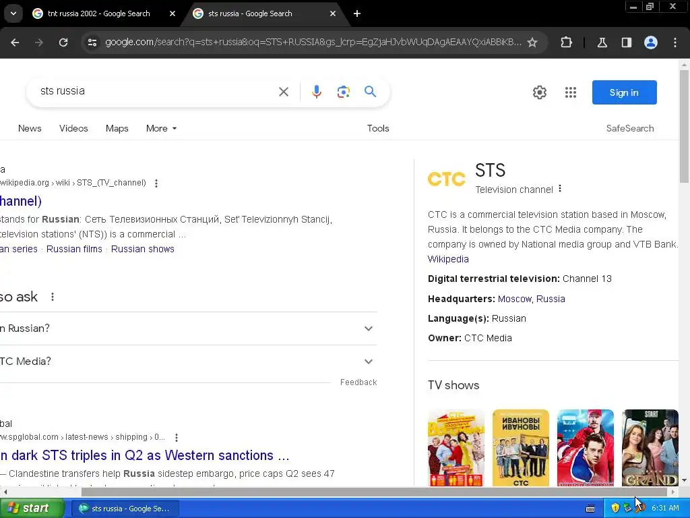Click the Sign in button
This screenshot has height=518, width=690.
(x=625, y=92)
